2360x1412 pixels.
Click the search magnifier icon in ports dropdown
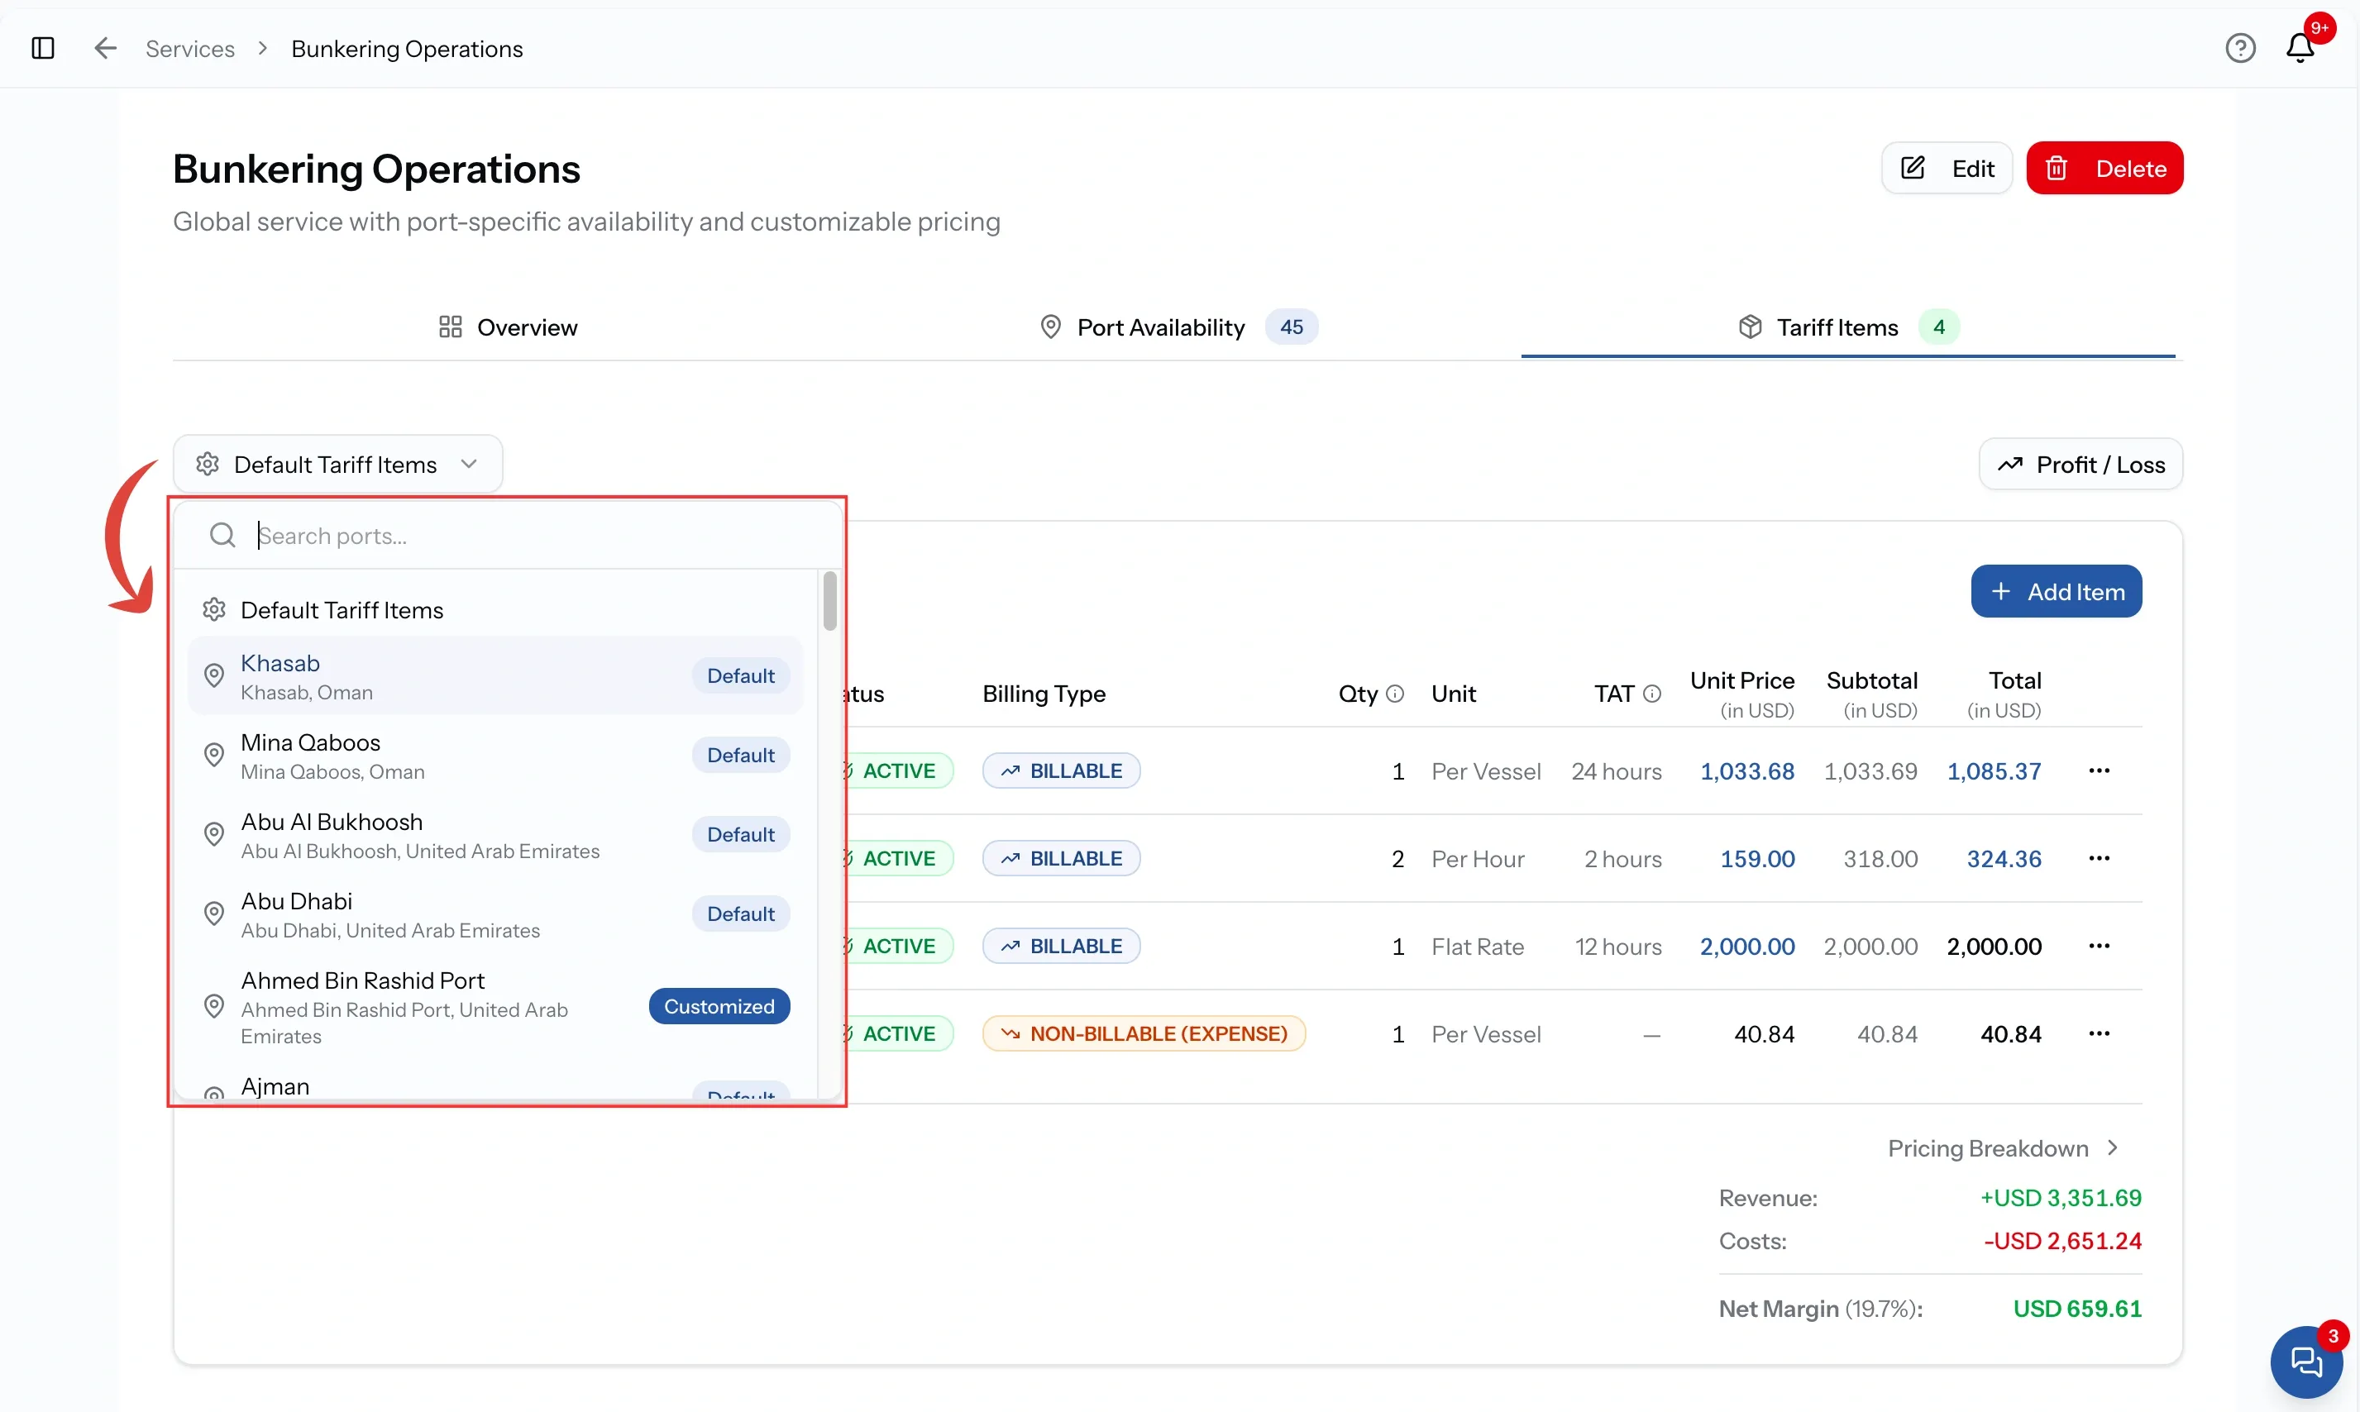point(222,536)
